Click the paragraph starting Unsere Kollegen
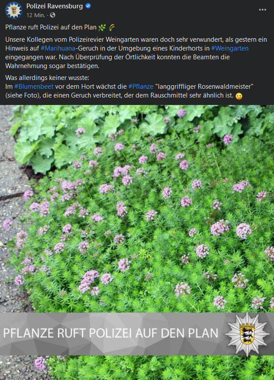This screenshot has width=274, height=380. point(136,53)
